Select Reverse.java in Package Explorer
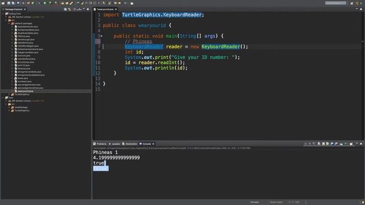The width and height of the screenshot is (365, 205). pyautogui.click(x=24, y=68)
